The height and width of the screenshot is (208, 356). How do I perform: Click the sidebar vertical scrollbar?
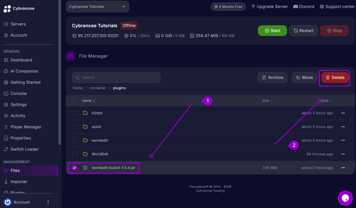coord(60,72)
